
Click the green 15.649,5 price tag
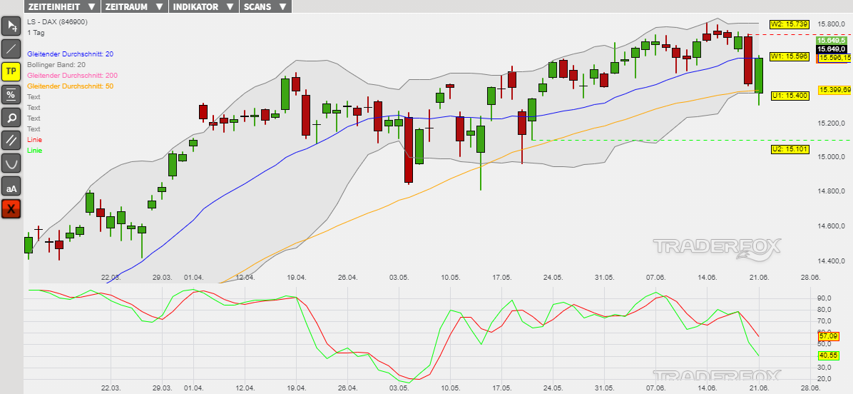tap(831, 41)
